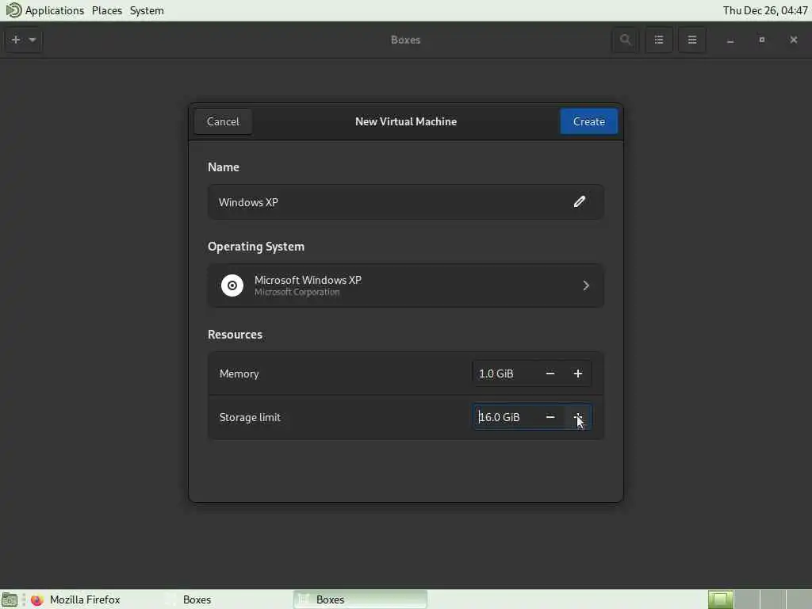Switch to list view icon
Image resolution: width=812 pixels, height=609 pixels.
659,40
